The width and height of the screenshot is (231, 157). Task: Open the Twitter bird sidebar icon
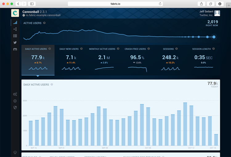15,43
